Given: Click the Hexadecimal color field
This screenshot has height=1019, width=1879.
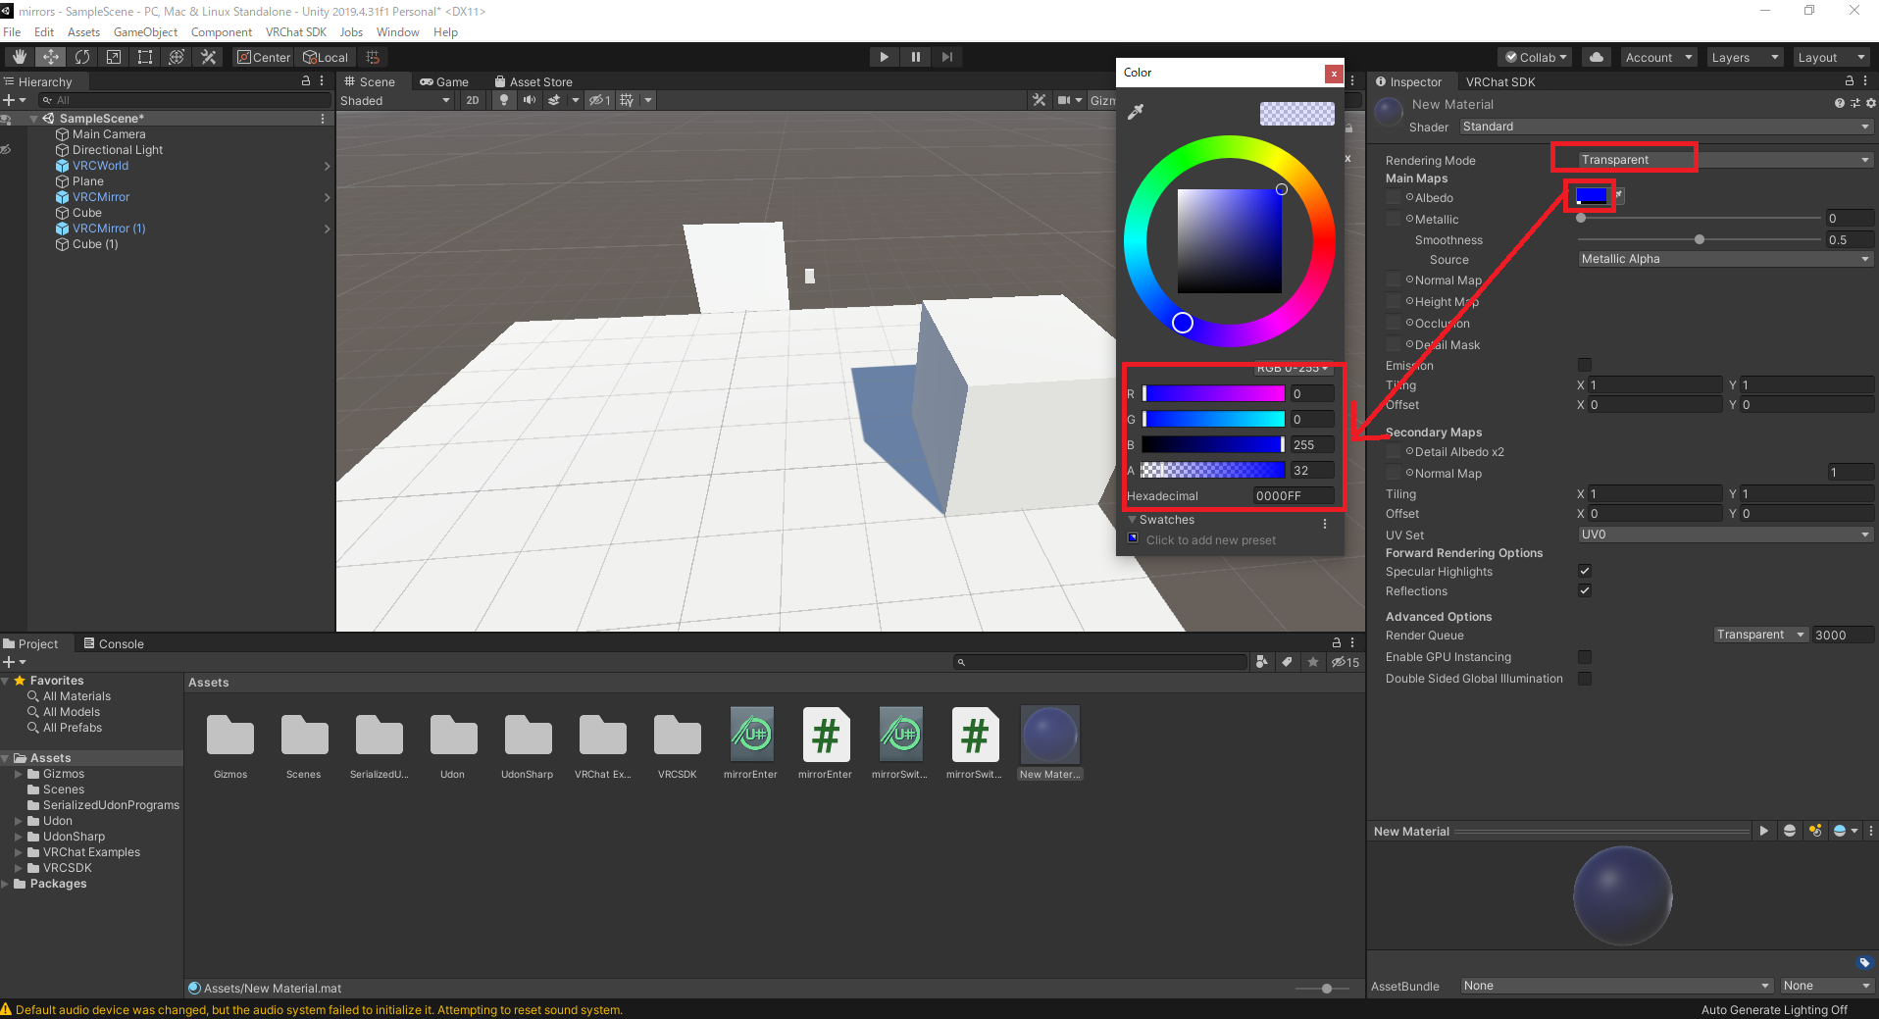Looking at the screenshot, I should pyautogui.click(x=1294, y=495).
